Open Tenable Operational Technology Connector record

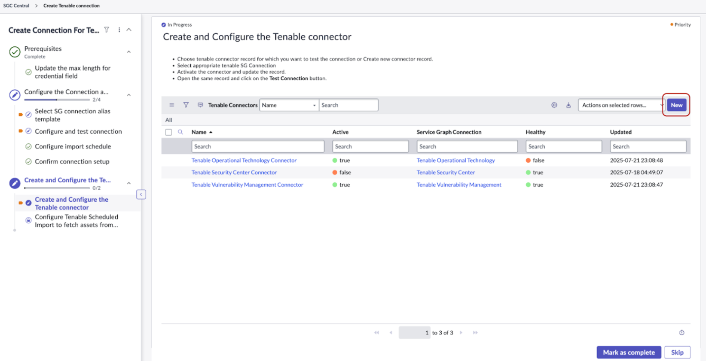(x=244, y=161)
